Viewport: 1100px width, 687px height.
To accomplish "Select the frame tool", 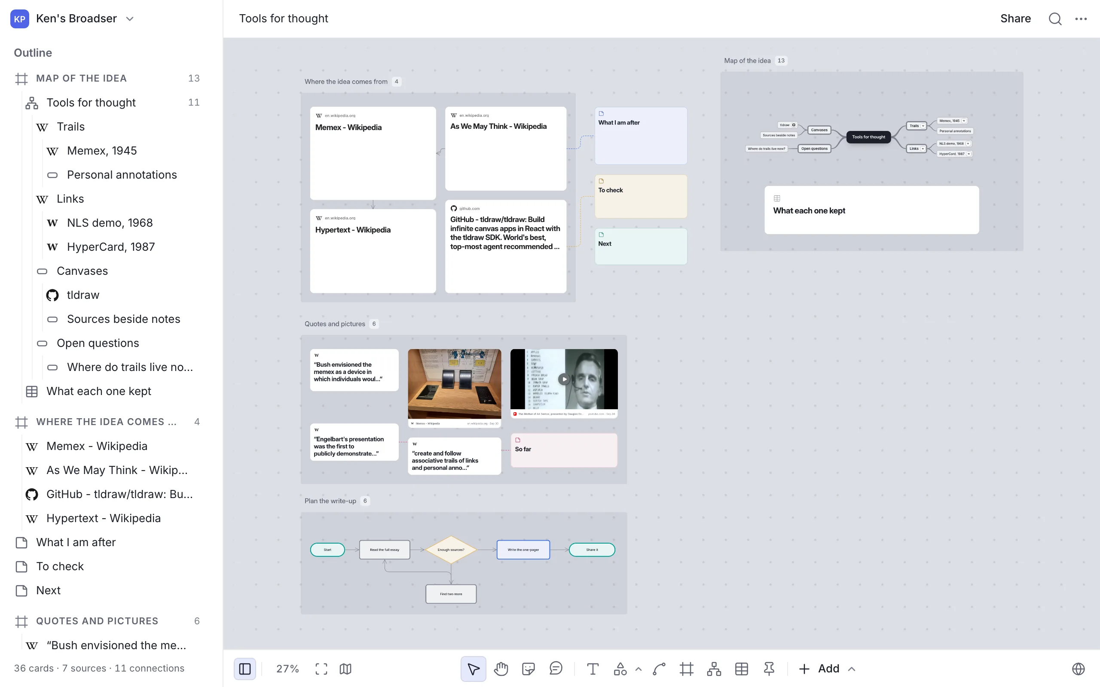I will point(686,669).
